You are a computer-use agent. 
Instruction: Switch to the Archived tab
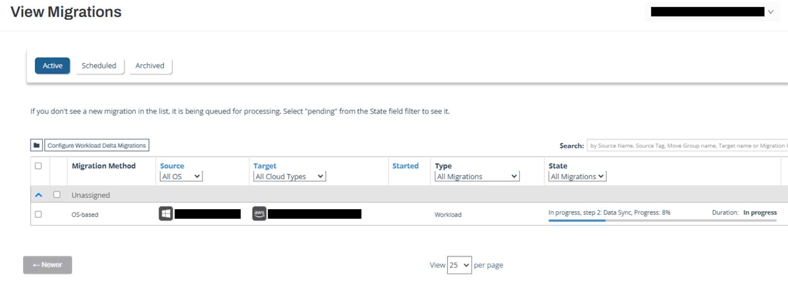click(x=150, y=66)
